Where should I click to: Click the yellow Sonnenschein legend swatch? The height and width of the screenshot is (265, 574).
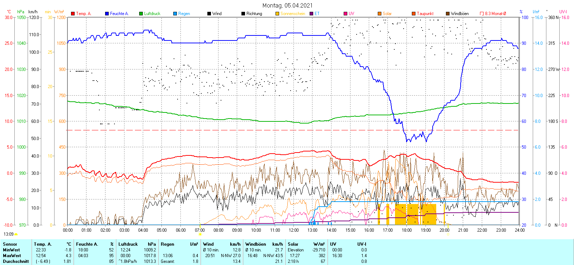click(x=277, y=14)
